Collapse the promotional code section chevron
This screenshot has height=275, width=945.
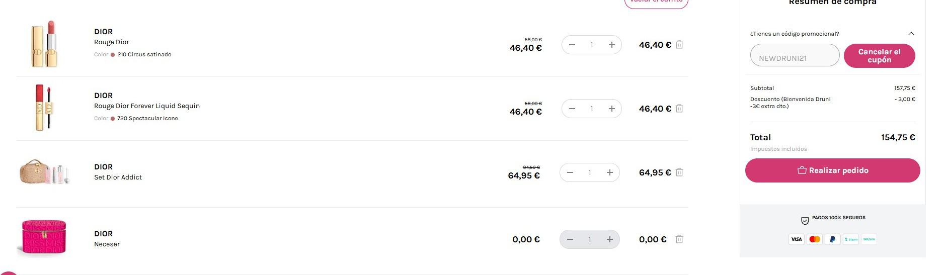point(911,34)
